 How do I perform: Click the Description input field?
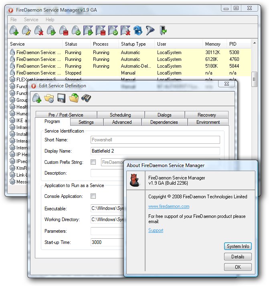[x=107, y=173]
